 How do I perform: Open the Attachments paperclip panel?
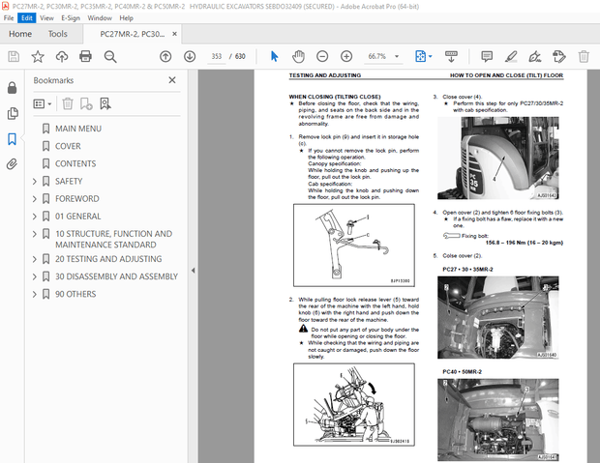pos(13,164)
